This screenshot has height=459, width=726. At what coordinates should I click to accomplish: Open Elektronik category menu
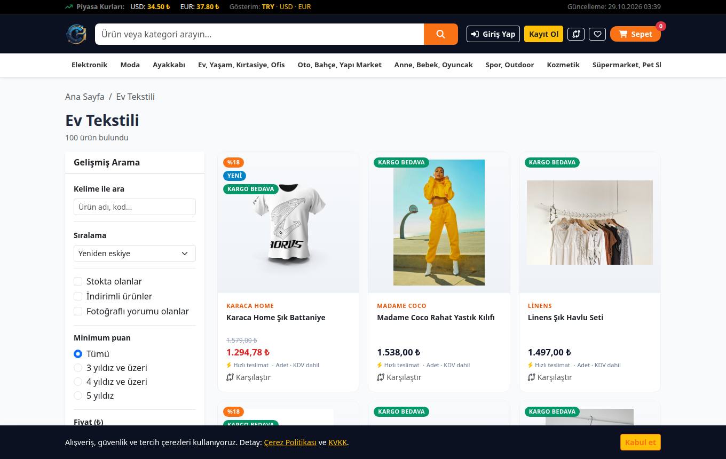90,65
